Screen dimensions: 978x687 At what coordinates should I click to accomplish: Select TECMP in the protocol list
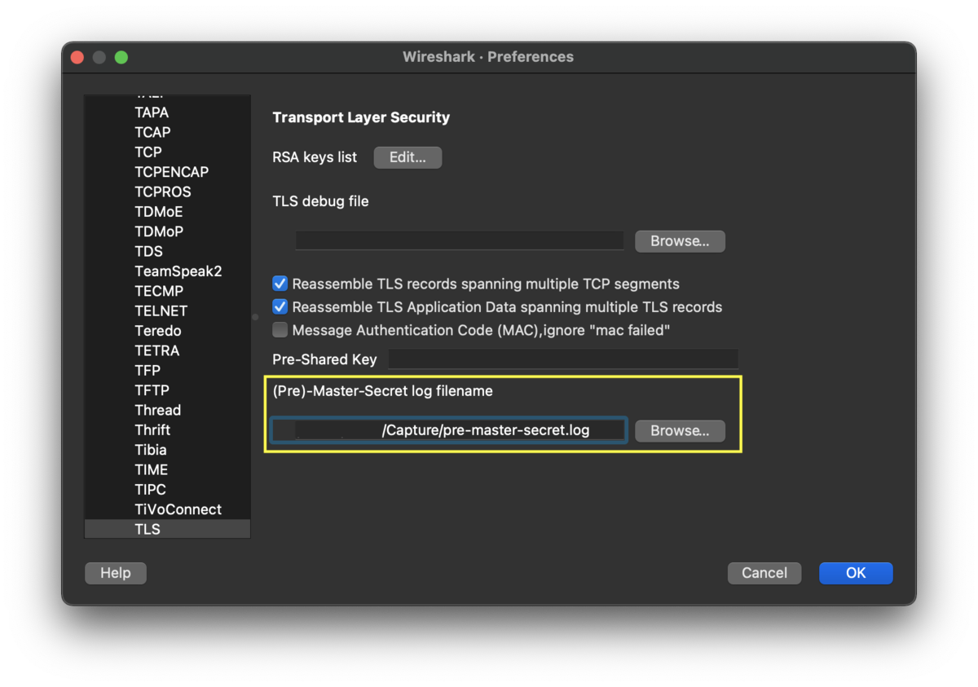167,291
